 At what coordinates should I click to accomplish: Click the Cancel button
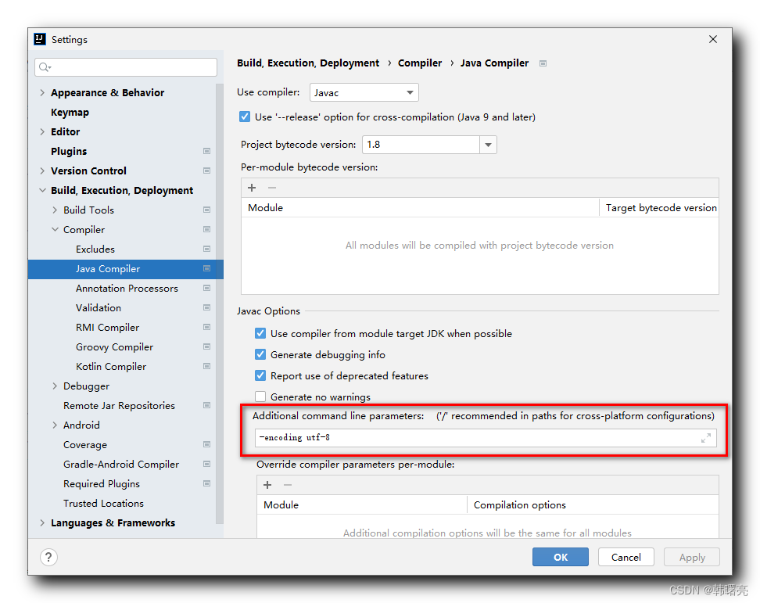(626, 557)
